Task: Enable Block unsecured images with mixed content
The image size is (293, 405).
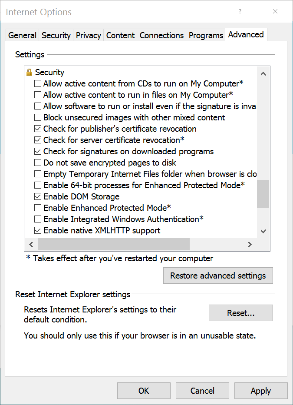Action: (38, 117)
